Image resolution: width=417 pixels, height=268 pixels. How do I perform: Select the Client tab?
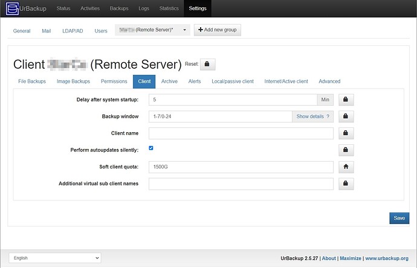144,81
